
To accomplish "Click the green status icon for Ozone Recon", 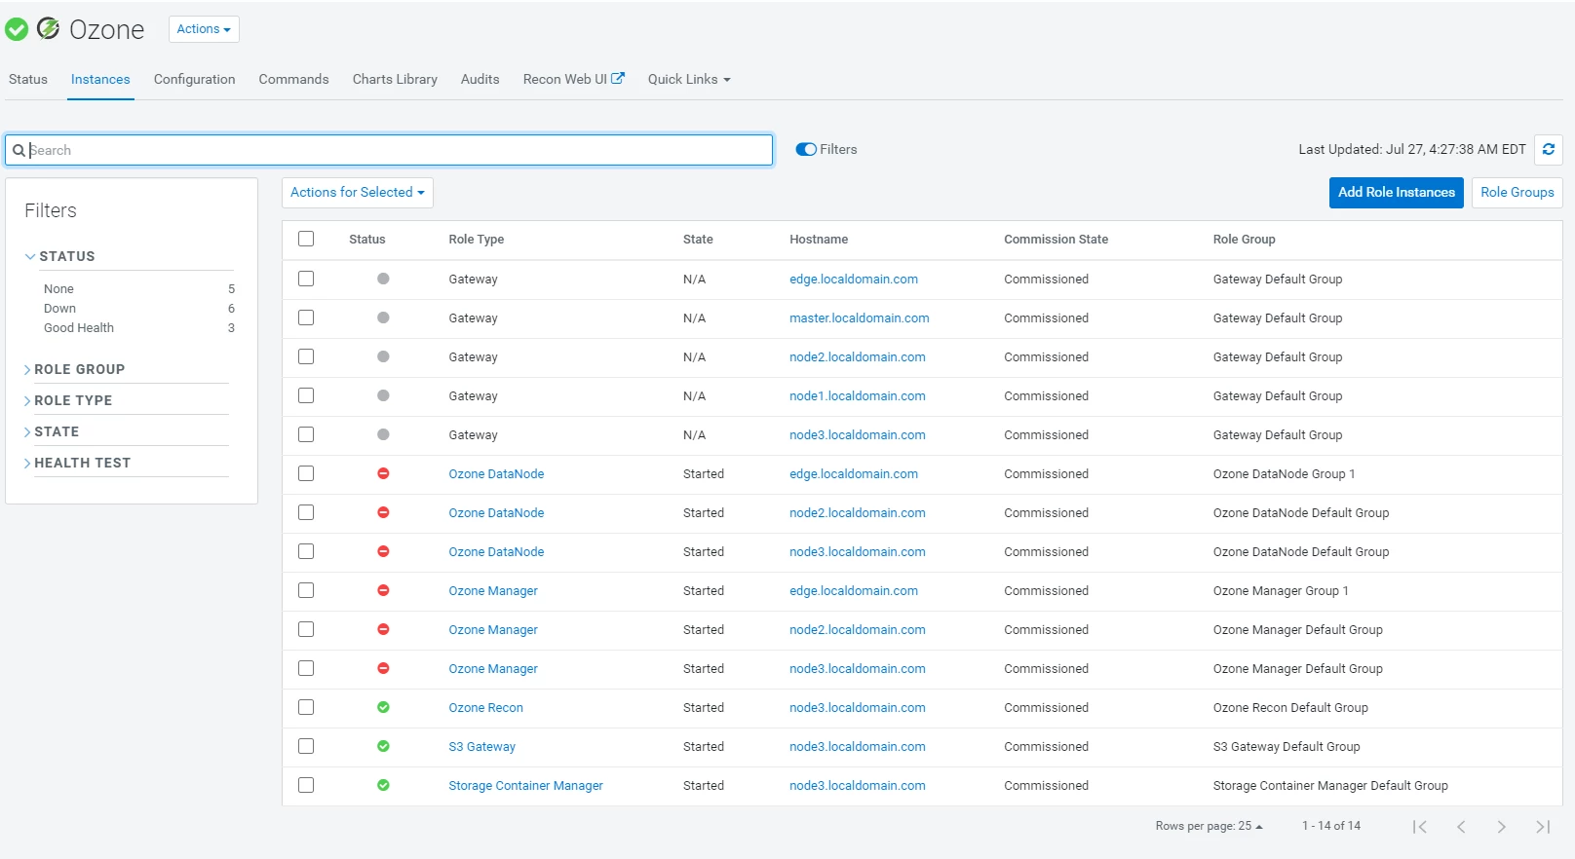I will tap(383, 707).
